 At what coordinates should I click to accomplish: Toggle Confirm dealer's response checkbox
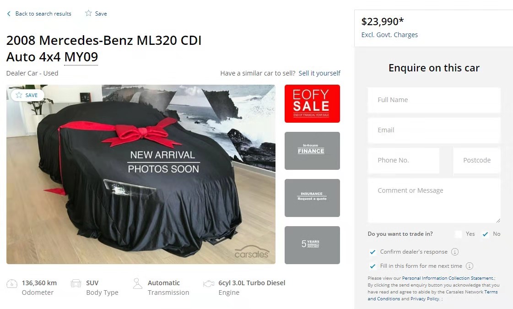pos(373,252)
